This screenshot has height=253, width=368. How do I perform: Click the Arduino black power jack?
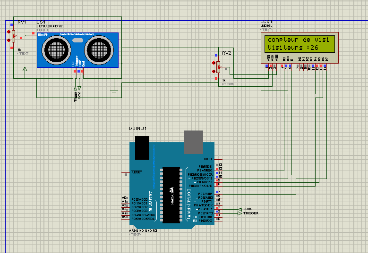[x=142, y=148]
